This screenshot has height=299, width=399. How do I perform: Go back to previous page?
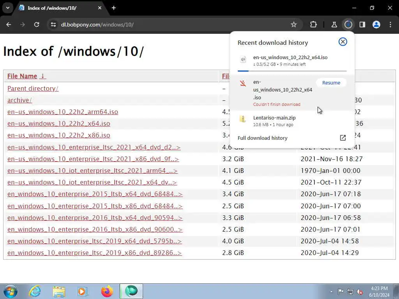coord(9,25)
